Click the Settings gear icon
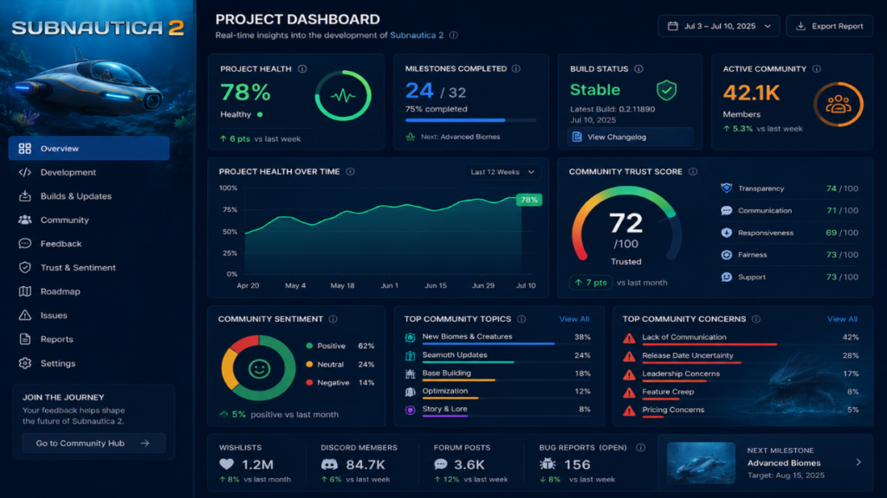 25,363
